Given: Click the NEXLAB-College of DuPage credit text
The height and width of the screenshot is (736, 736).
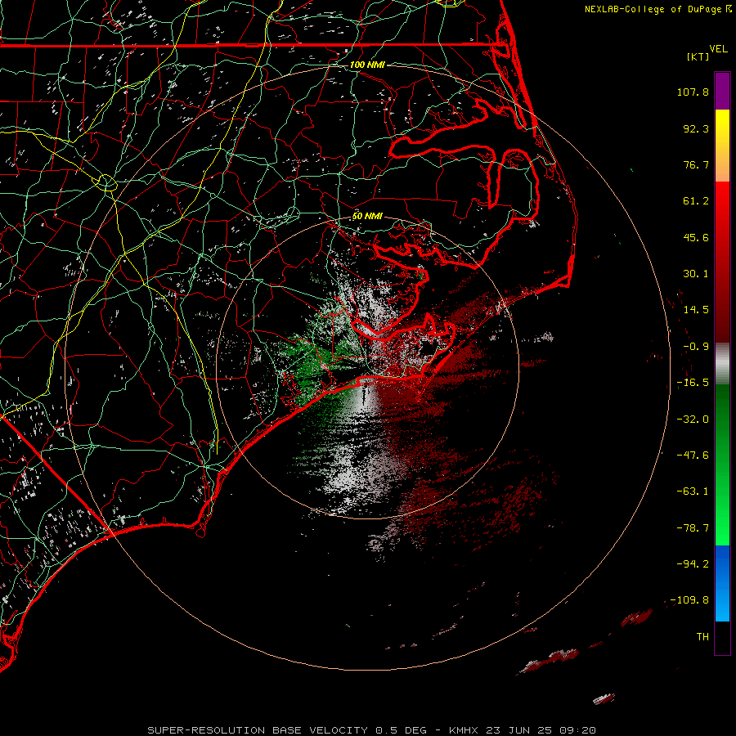Looking at the screenshot, I should tap(658, 9).
